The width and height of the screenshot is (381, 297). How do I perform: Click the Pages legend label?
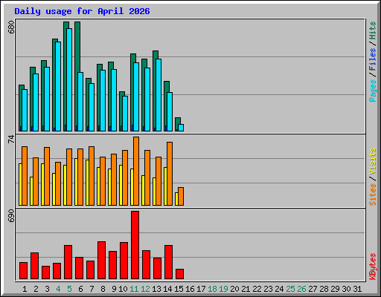[372, 91]
